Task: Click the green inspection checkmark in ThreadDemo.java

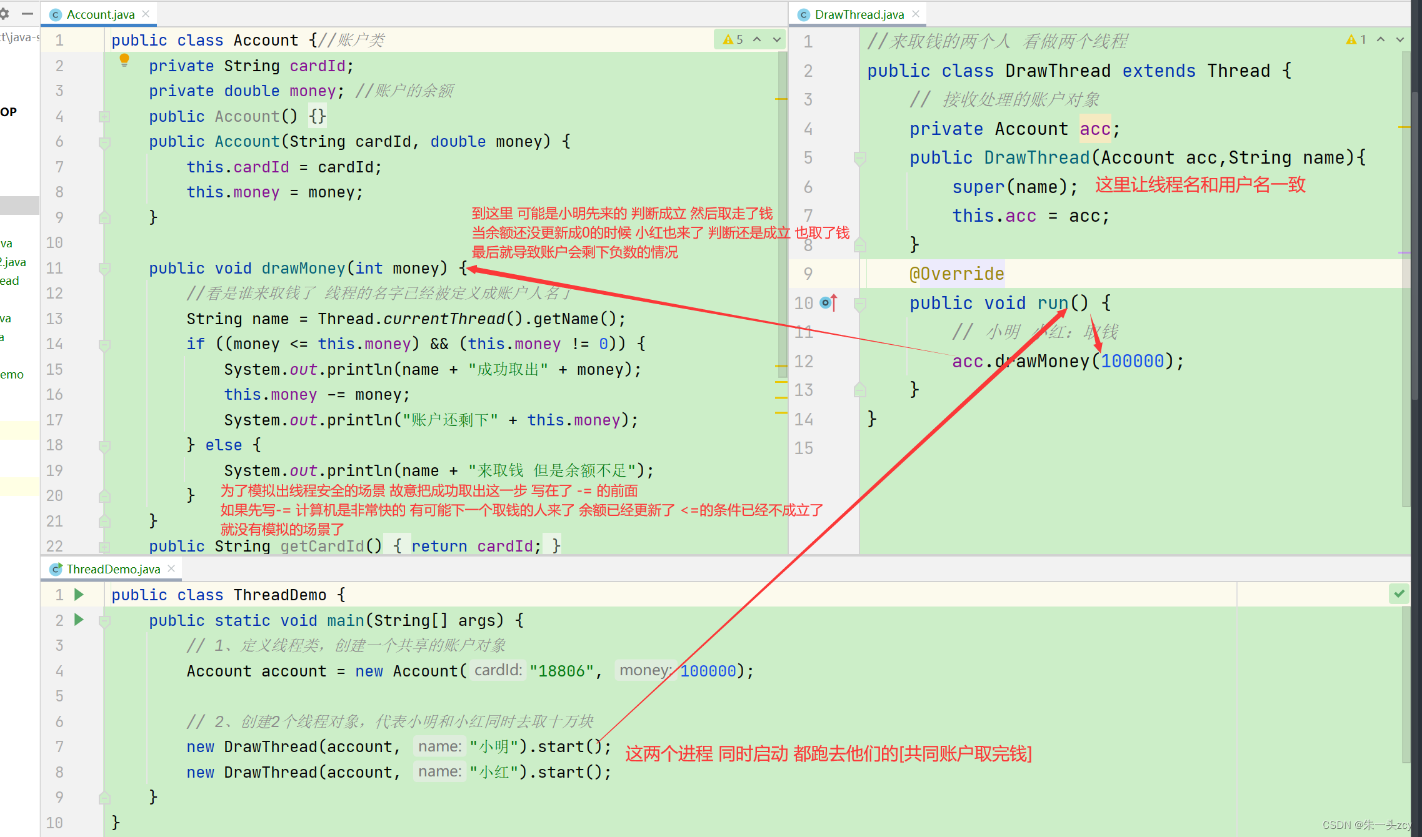Action: point(1399,593)
